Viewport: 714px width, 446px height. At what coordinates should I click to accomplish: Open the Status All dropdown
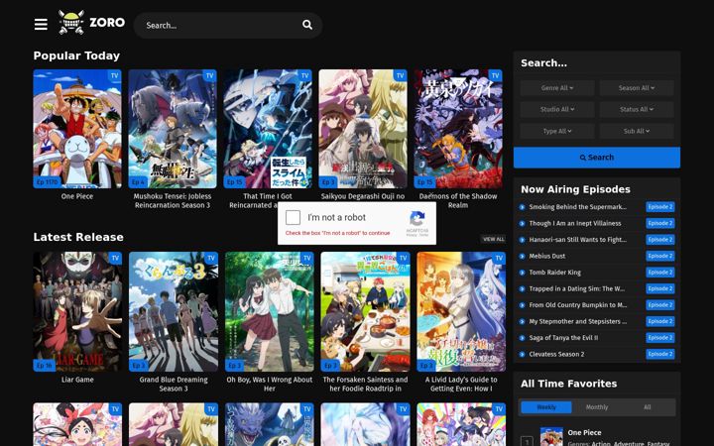coord(637,109)
